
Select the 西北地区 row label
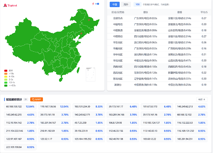118,73
